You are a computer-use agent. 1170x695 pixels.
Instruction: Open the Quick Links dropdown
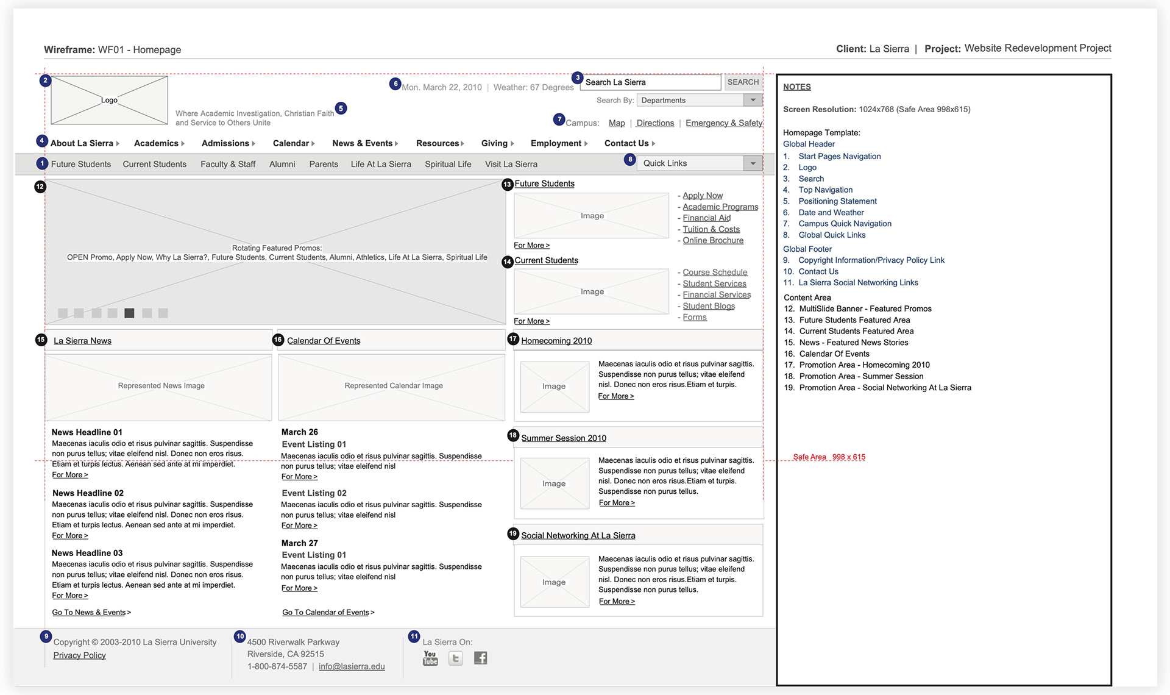tap(700, 163)
